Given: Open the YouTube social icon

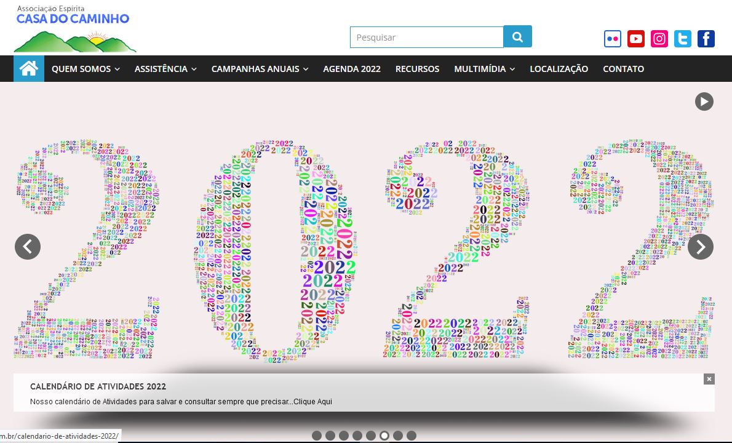Looking at the screenshot, I should click(636, 39).
